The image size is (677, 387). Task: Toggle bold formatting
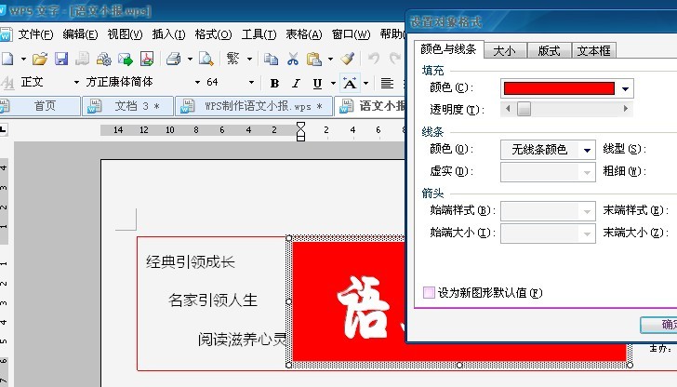pyautogui.click(x=274, y=84)
